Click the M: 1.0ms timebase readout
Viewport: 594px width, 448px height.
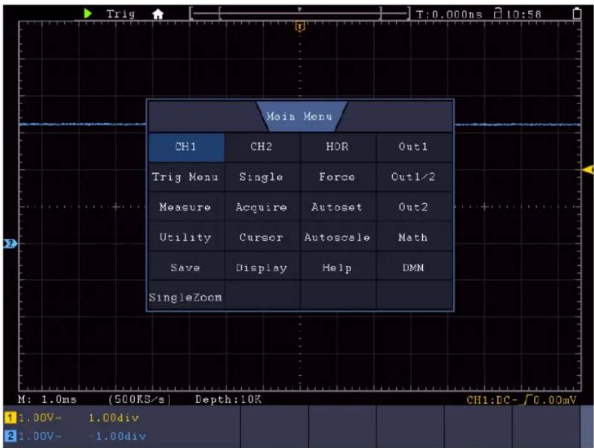(x=47, y=399)
